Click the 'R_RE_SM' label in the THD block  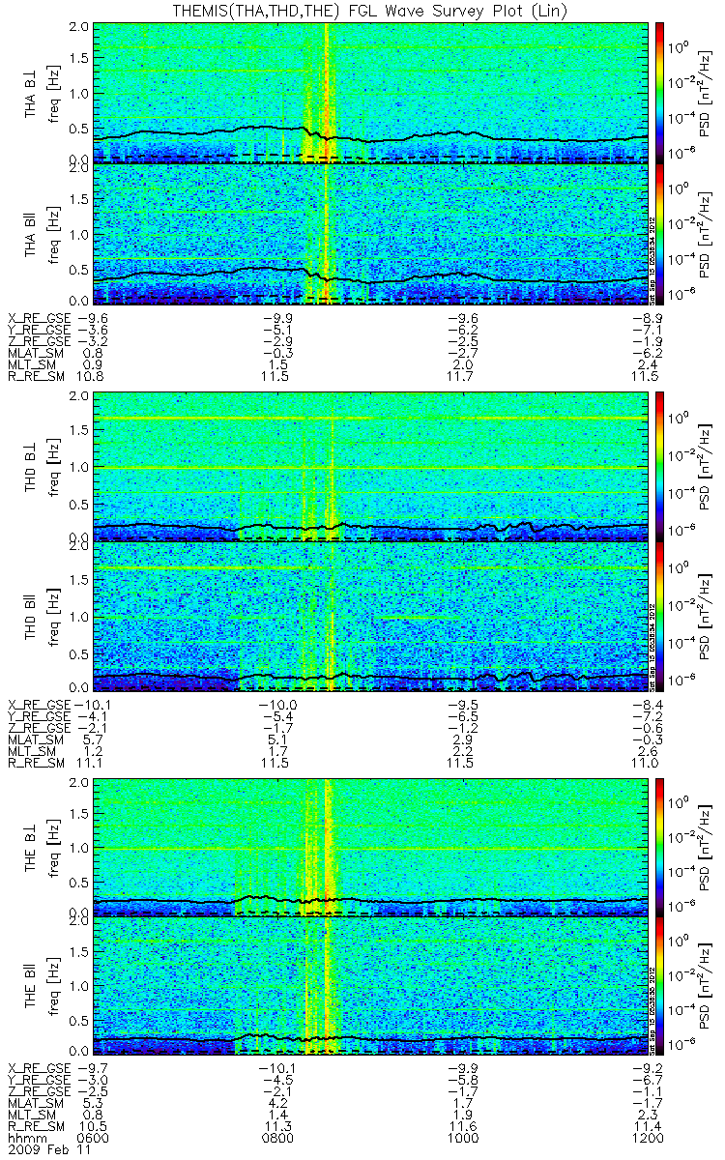pyautogui.click(x=36, y=763)
